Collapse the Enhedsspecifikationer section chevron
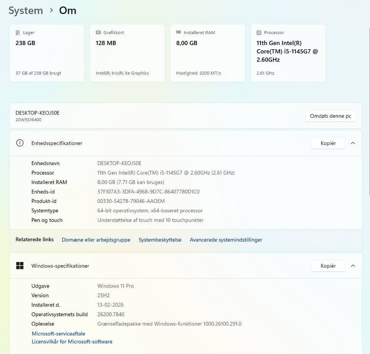 point(353,143)
